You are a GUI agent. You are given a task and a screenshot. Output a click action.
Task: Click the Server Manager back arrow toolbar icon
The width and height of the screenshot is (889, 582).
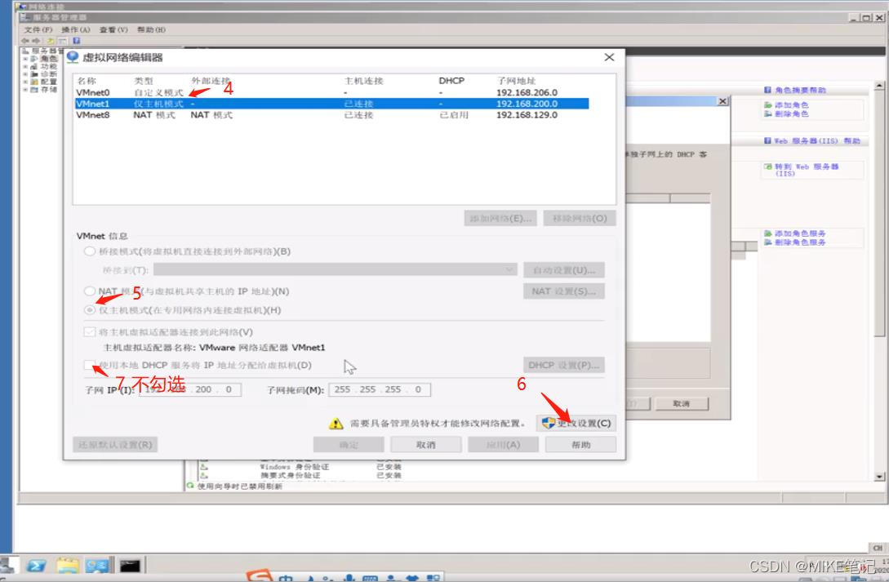24,41
